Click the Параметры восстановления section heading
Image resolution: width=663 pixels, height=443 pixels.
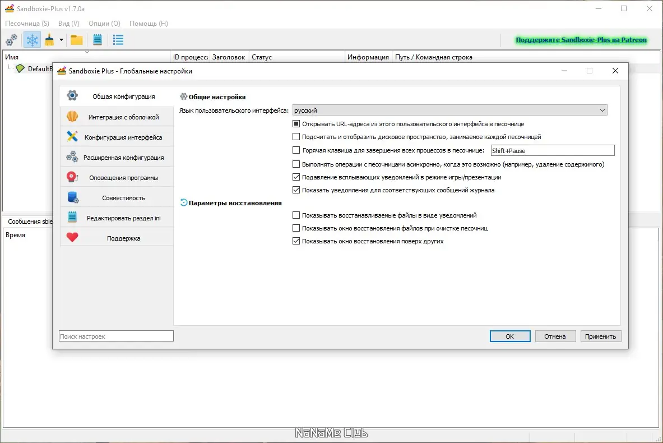tap(235, 203)
